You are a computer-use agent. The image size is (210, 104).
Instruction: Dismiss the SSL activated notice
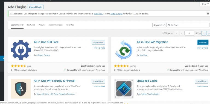tap(208, 13)
